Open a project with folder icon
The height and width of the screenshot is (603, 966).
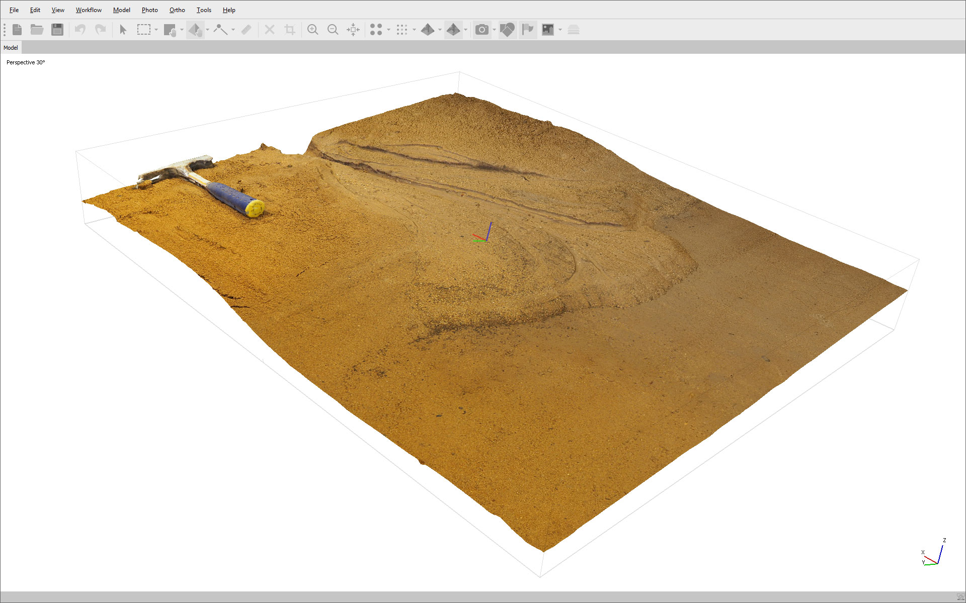(x=37, y=30)
